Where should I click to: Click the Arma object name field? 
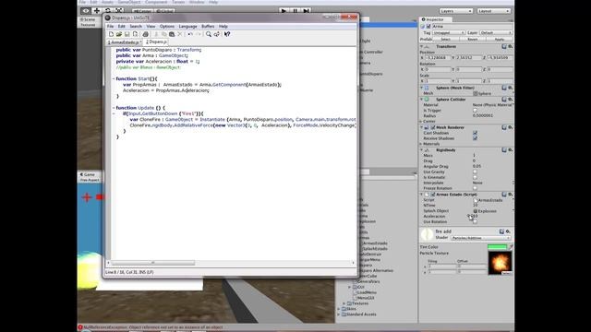(472, 27)
